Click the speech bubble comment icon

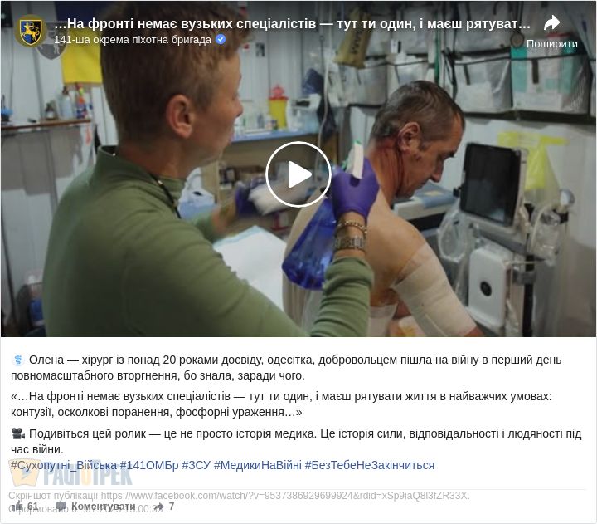coord(61,506)
